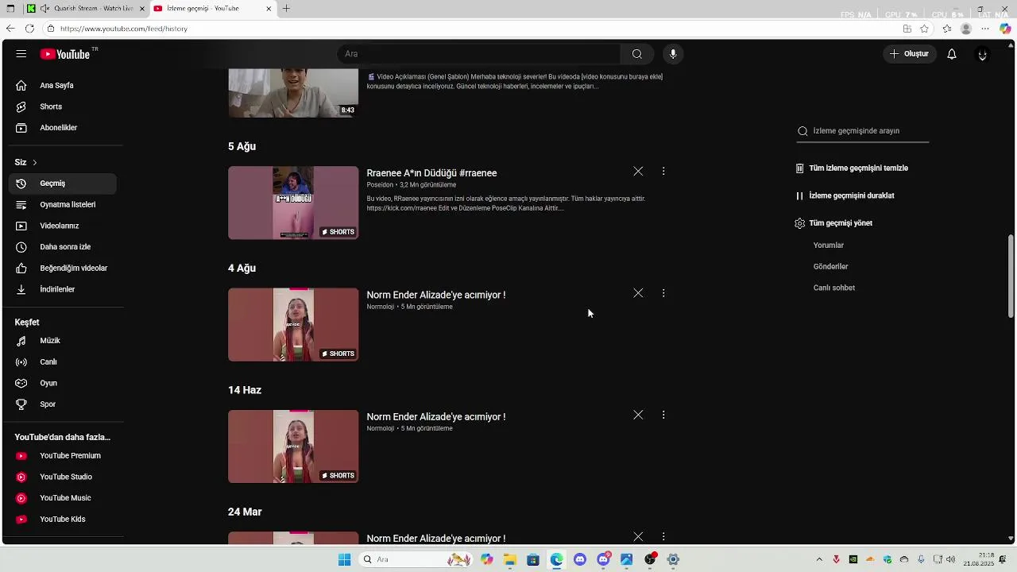Open the YouTube hamburger guide menu

[21, 54]
